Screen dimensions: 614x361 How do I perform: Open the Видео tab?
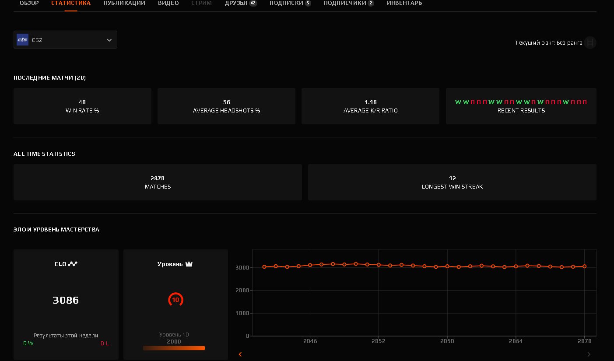click(168, 3)
